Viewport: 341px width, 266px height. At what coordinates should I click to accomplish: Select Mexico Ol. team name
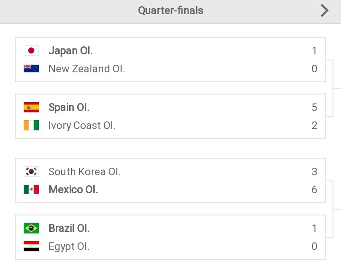coord(73,189)
